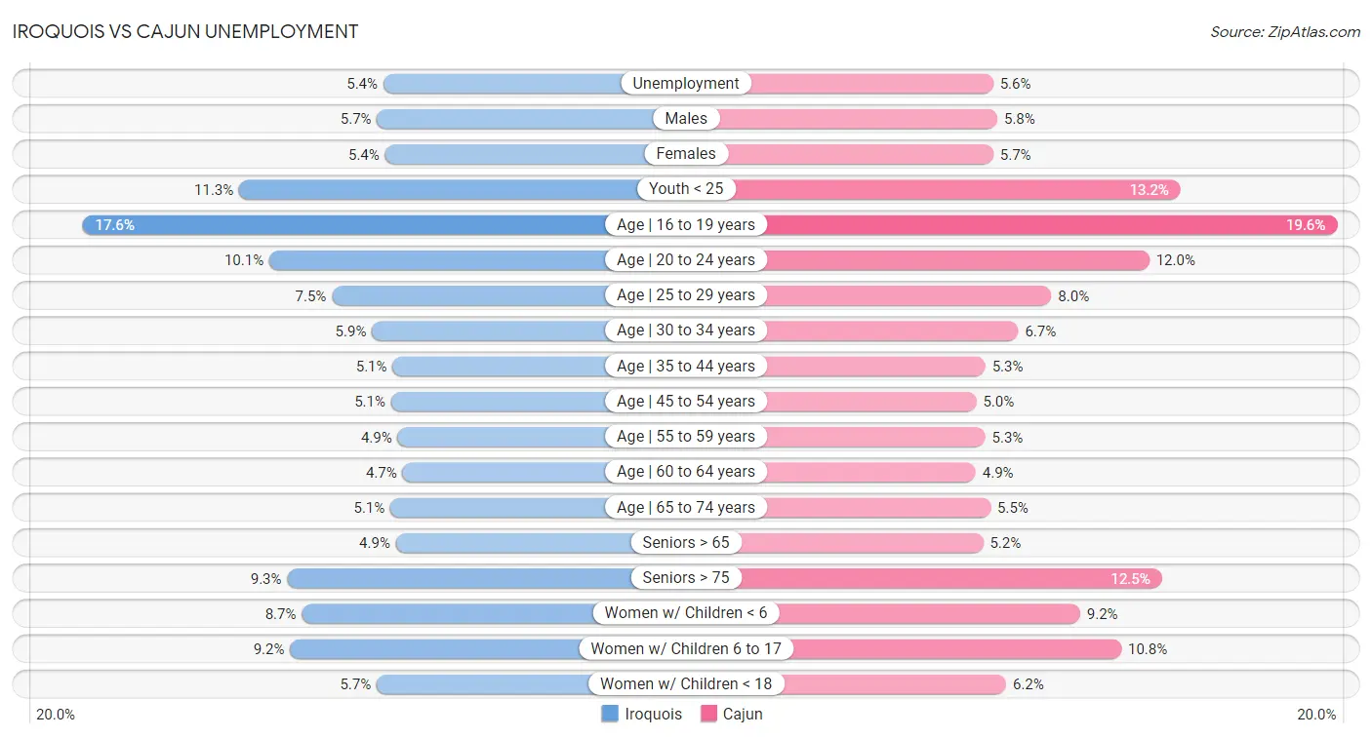
Task: Click the Males category label
Action: tap(686, 118)
